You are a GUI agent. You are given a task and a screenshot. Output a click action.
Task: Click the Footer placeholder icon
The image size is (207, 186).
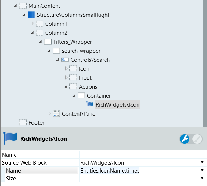click(x=23, y=122)
